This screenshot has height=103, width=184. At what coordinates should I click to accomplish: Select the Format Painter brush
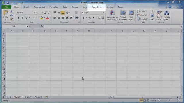(11, 19)
